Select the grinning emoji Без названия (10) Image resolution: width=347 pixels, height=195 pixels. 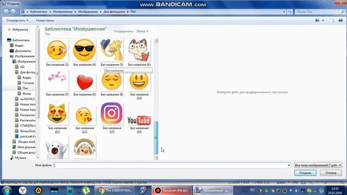coord(139,81)
